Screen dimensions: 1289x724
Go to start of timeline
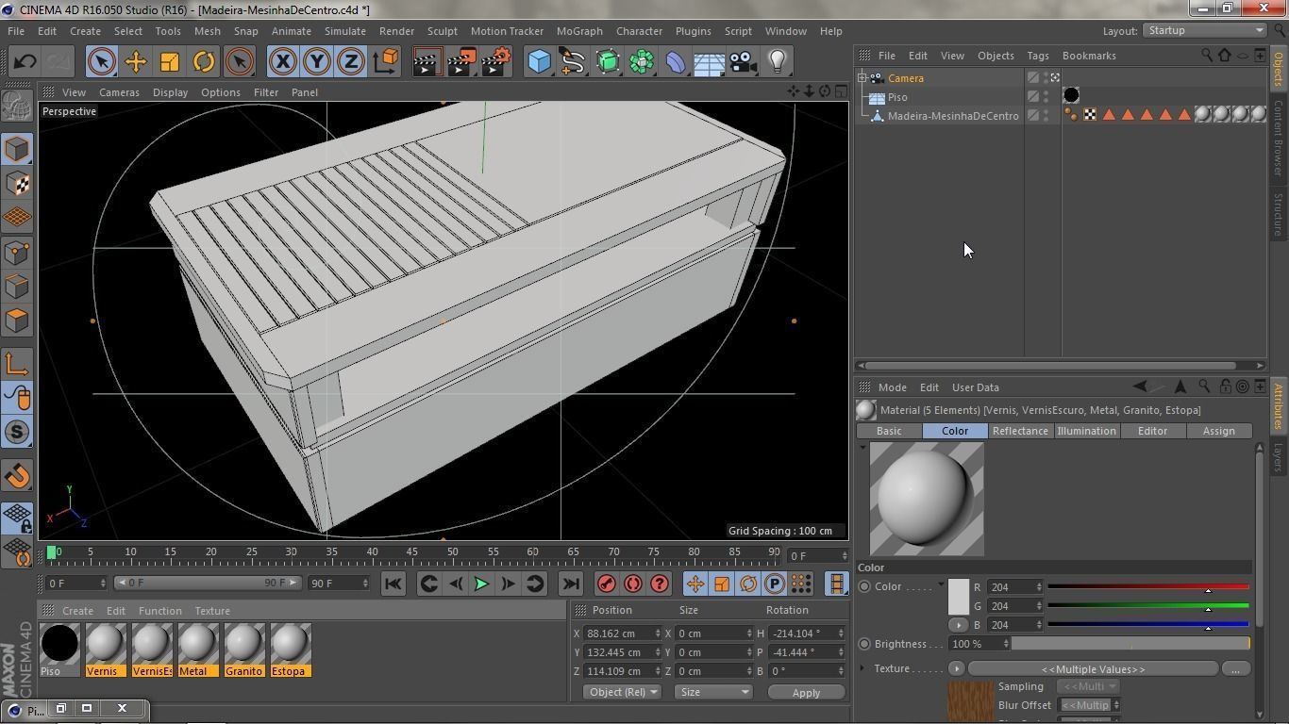[x=393, y=584]
